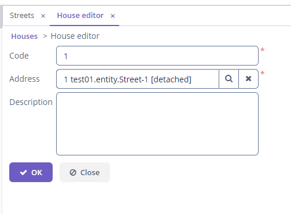The height and width of the screenshot is (214, 291).
Task: Go back to Houses via breadcrumb
Action: (24, 36)
